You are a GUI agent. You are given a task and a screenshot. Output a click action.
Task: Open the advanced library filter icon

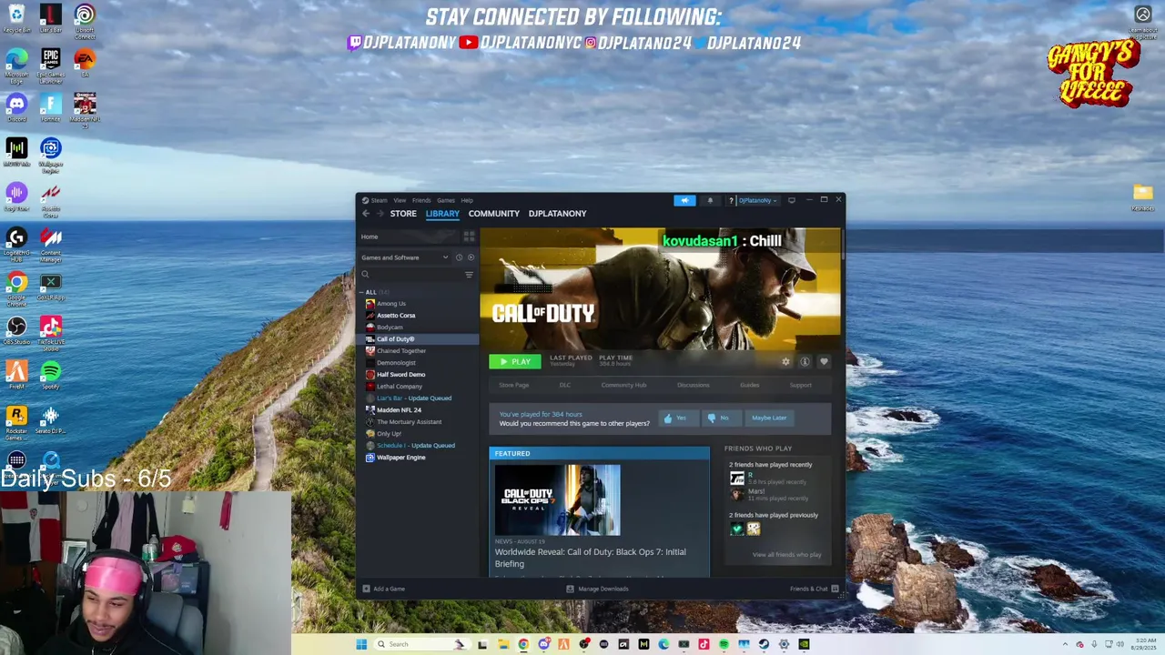pyautogui.click(x=469, y=275)
